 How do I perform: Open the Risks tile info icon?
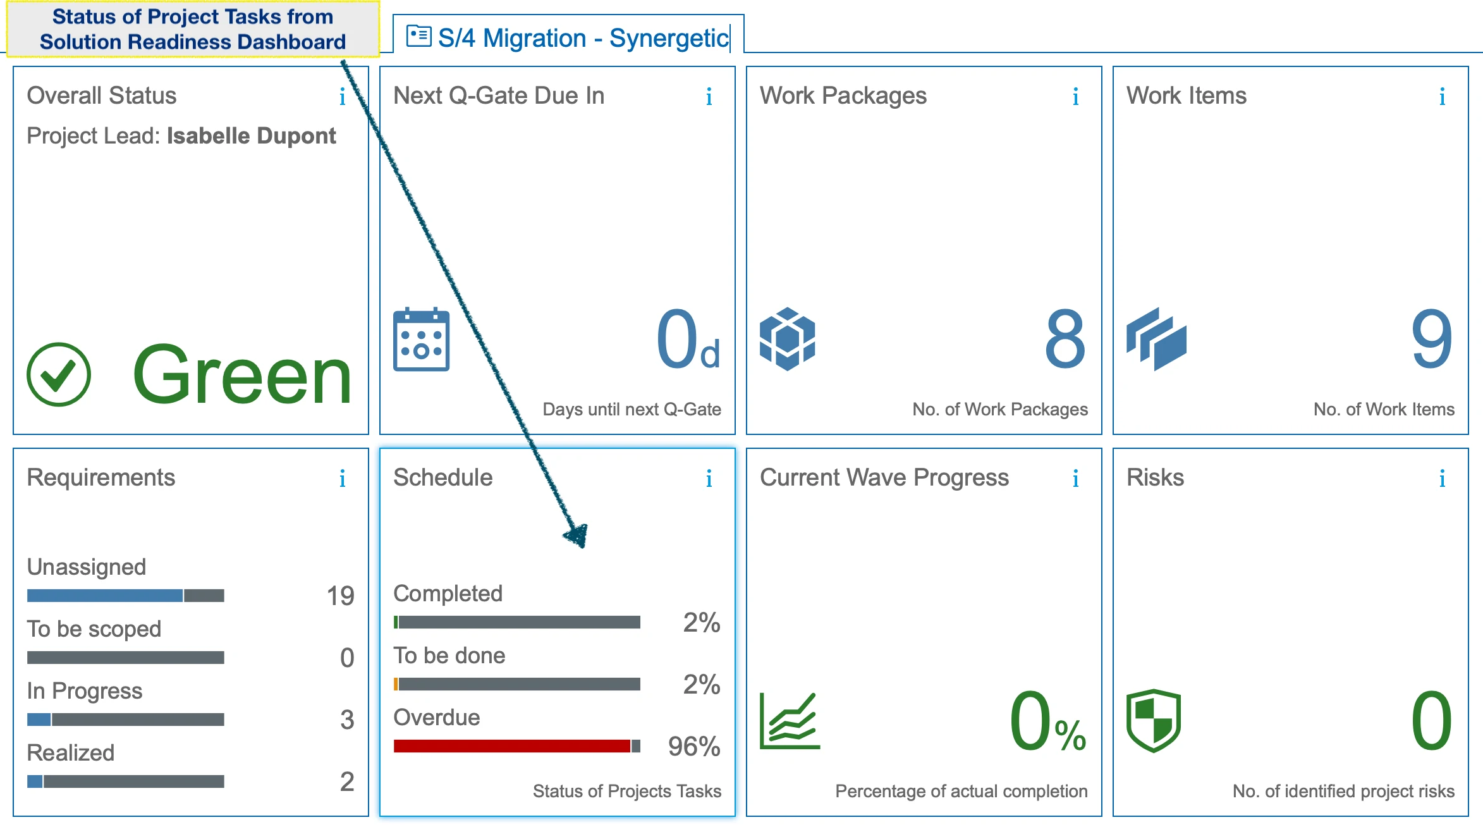click(1442, 479)
